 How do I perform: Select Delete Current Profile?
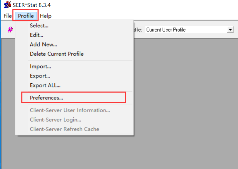[74, 54]
